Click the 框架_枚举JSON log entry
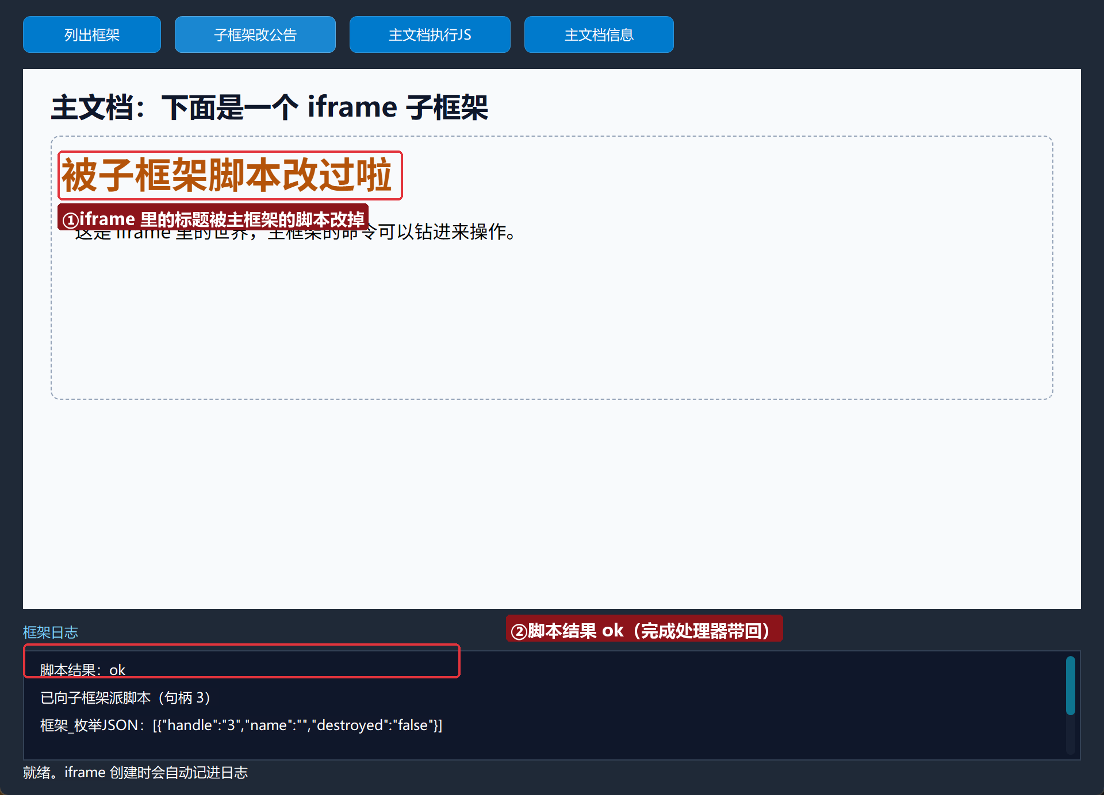 click(241, 725)
